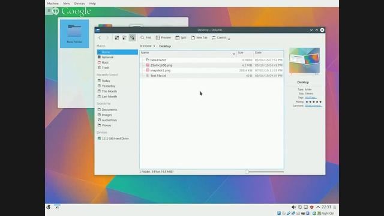Image resolution: width=384 pixels, height=216 pixels.
Task: Select the New Folder row
Action: [x=212, y=60]
